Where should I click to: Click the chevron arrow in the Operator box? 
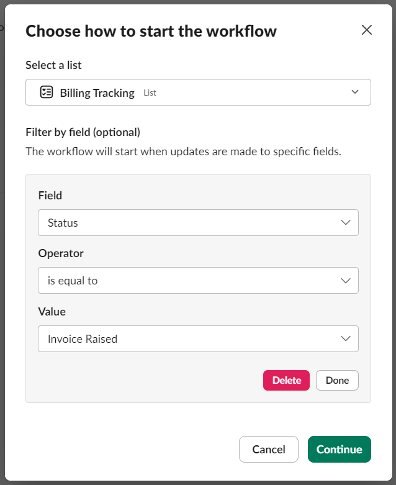pos(345,281)
